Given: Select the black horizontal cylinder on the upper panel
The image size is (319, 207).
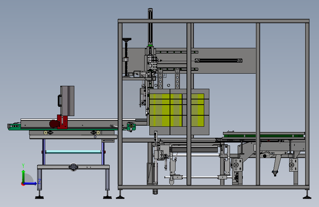Looking at the screenshot, I should (x=219, y=60).
